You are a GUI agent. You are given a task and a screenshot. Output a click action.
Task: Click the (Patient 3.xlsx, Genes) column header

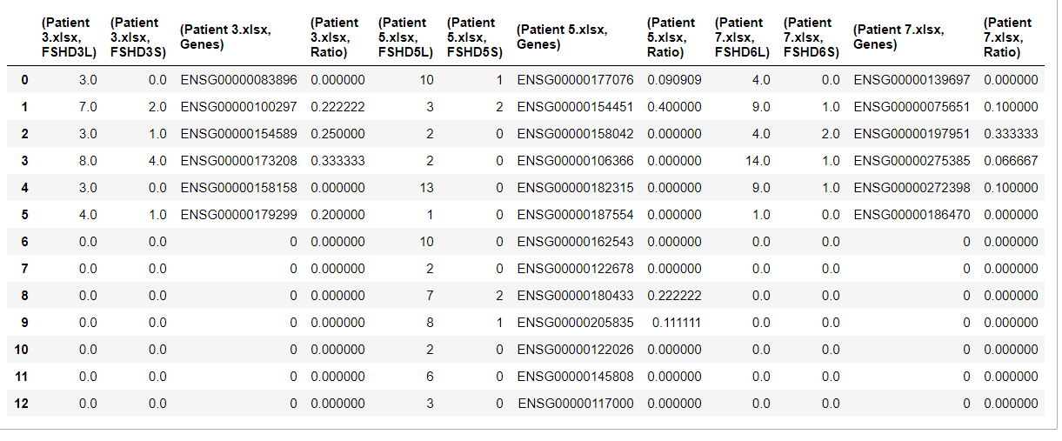pyautogui.click(x=225, y=37)
